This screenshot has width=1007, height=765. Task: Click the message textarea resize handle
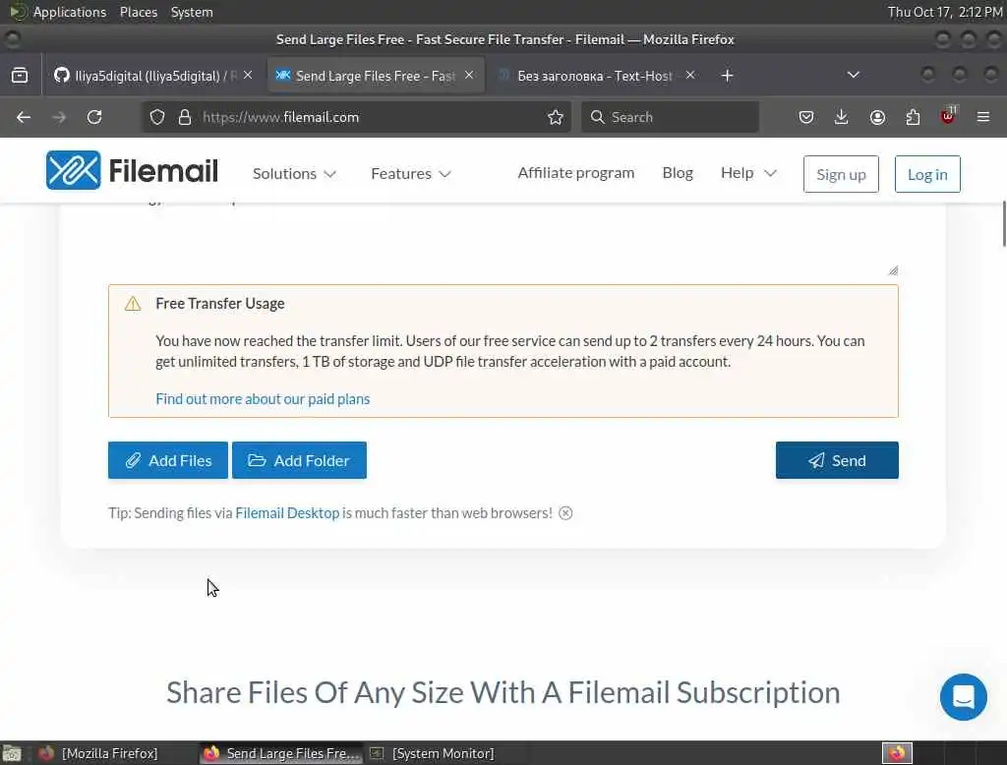pos(893,270)
